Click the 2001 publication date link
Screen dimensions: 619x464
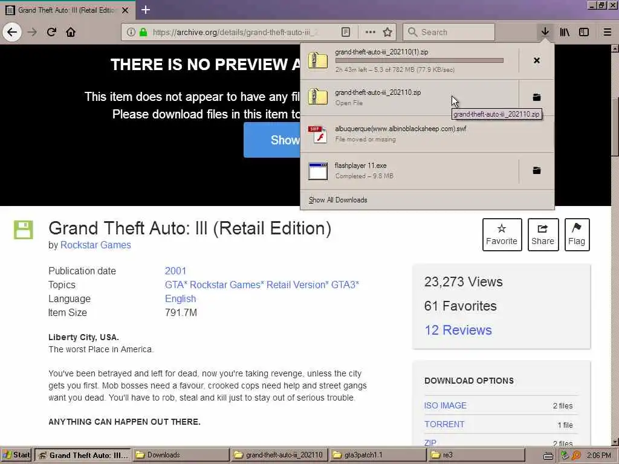coord(175,271)
